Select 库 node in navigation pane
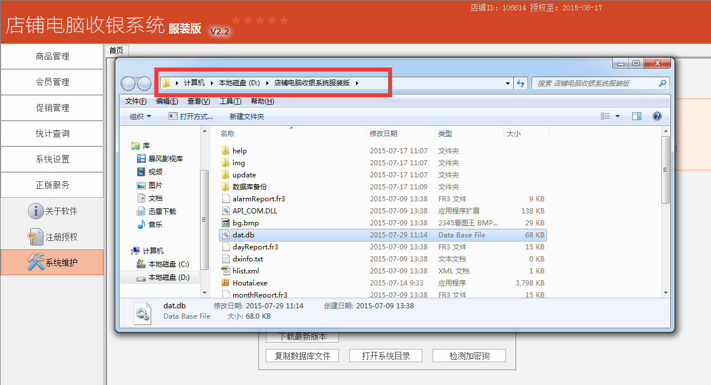 pyautogui.click(x=141, y=145)
